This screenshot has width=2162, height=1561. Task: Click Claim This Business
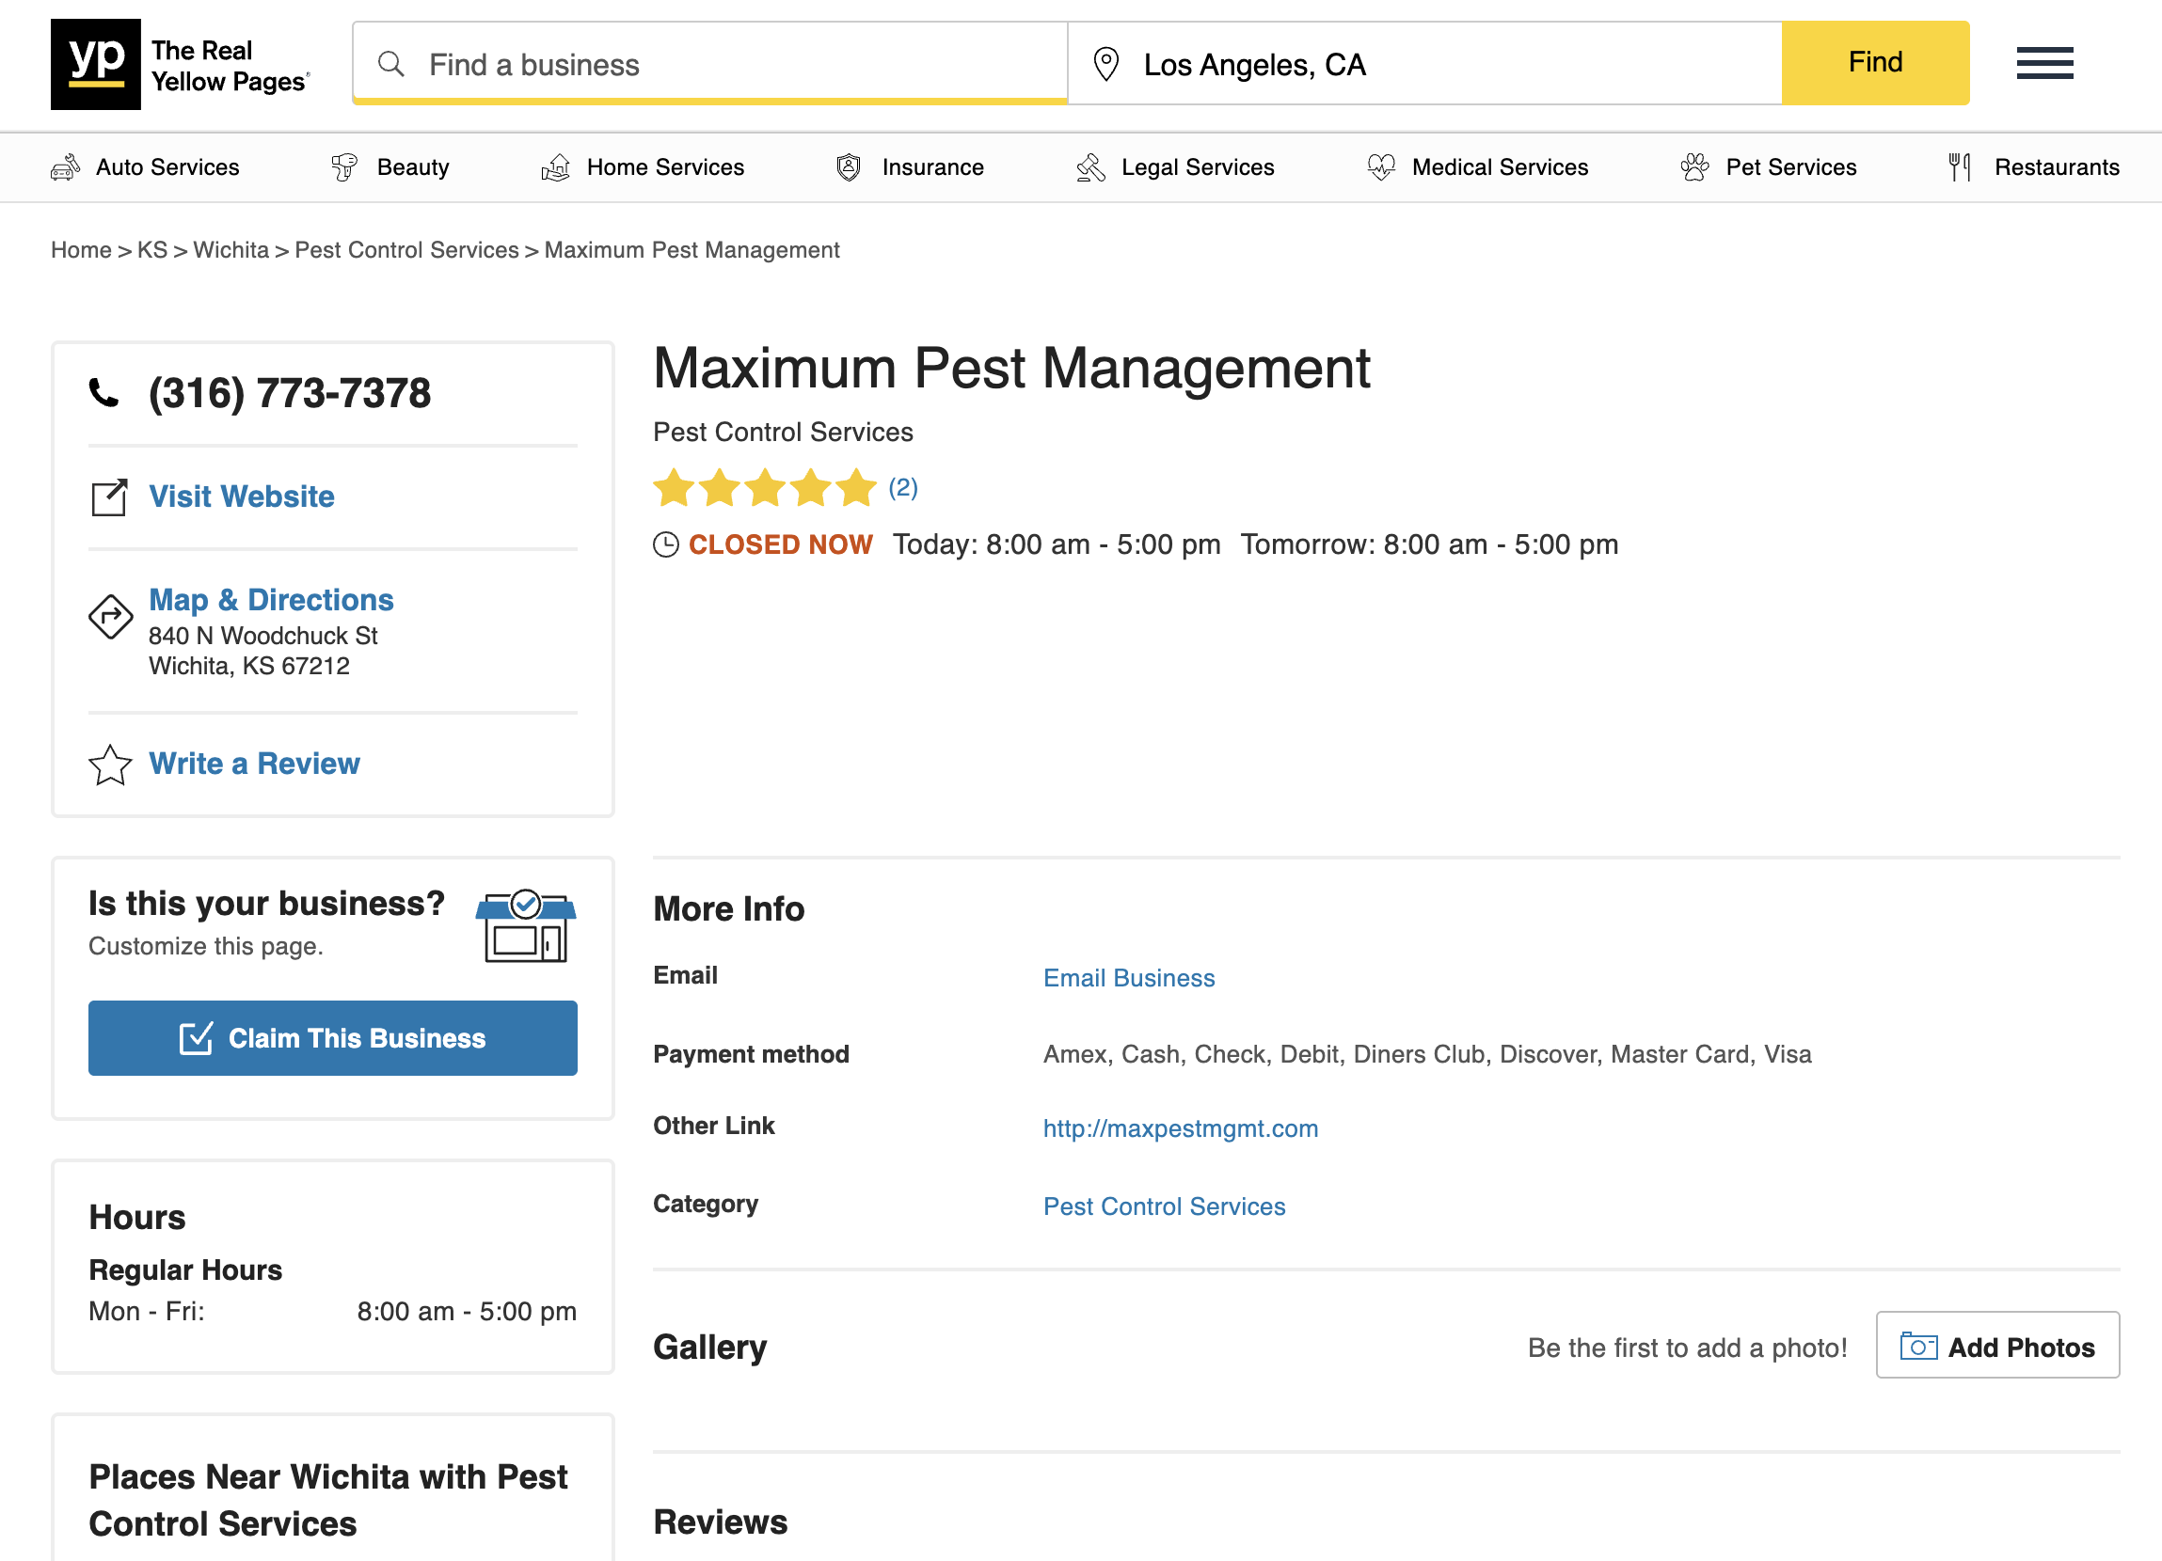point(332,1038)
